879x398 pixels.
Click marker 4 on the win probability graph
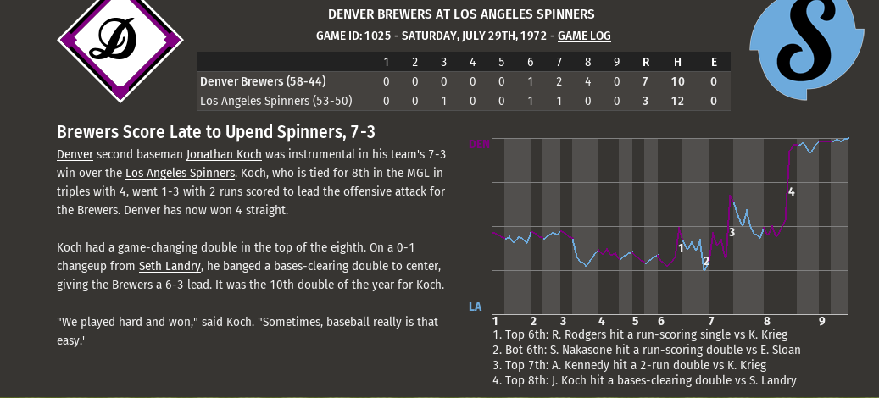click(x=791, y=192)
